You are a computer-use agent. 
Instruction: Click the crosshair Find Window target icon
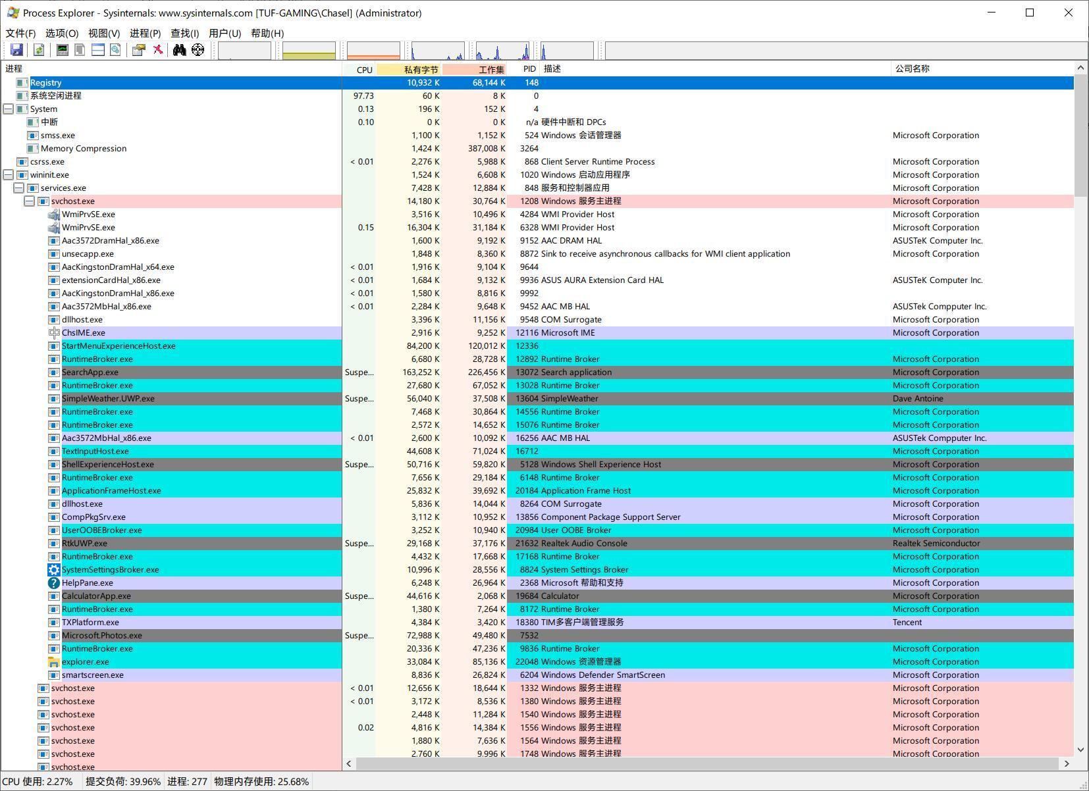point(198,50)
